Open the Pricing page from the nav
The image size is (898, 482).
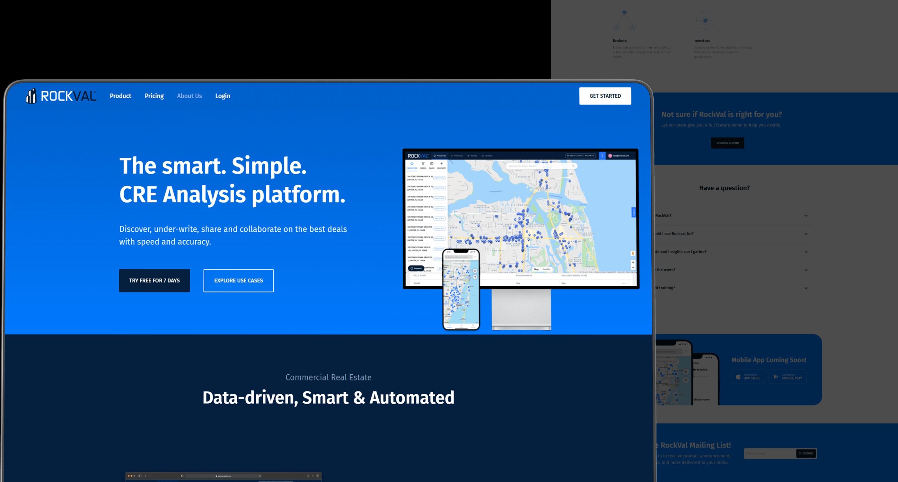click(154, 96)
